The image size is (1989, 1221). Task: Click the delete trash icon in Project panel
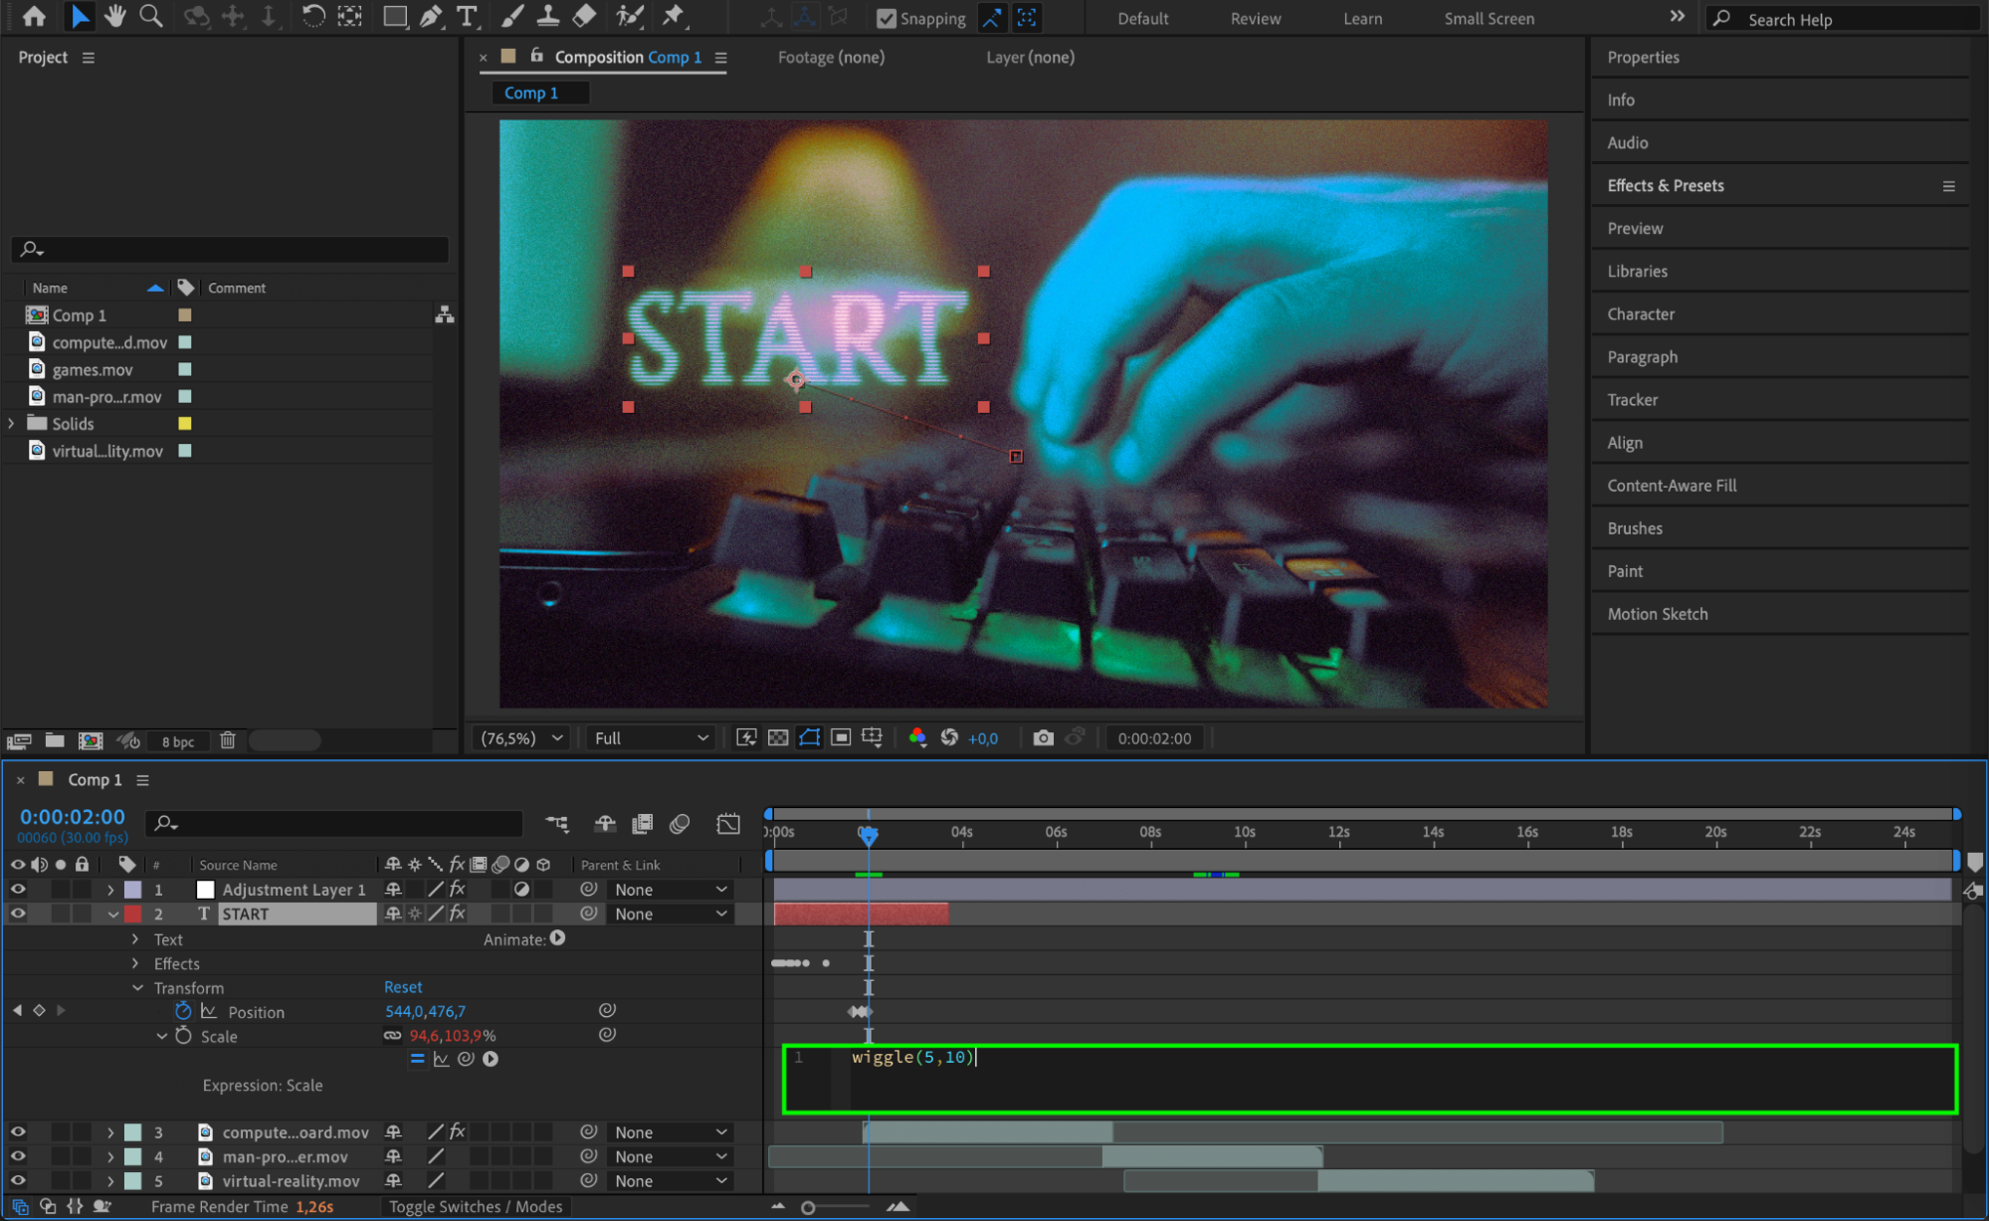[228, 740]
